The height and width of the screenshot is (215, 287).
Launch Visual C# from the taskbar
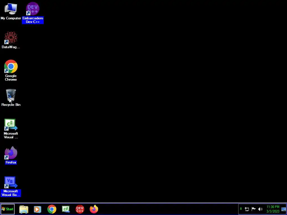(x=66, y=209)
